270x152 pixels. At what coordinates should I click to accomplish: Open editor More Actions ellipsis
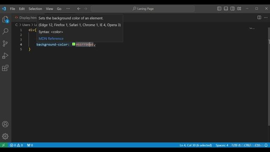click(x=266, y=18)
